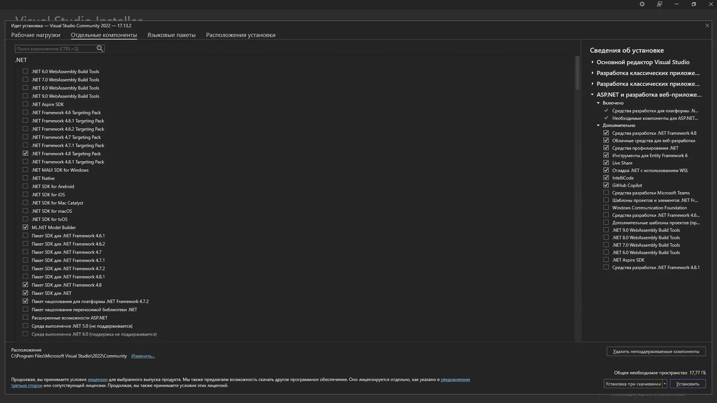The width and height of the screenshot is (717, 403).
Task: Uncheck Пакет SDK для .NET Framework 4.8
Action: pos(25,285)
